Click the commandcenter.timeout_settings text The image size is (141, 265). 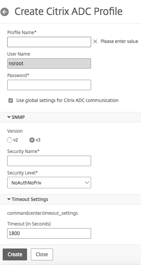(x=42, y=213)
